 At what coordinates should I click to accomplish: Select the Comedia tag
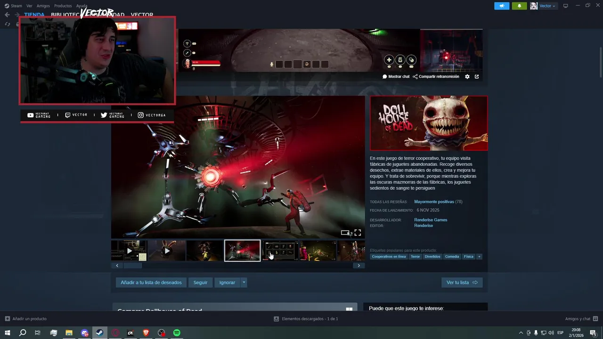click(x=452, y=257)
